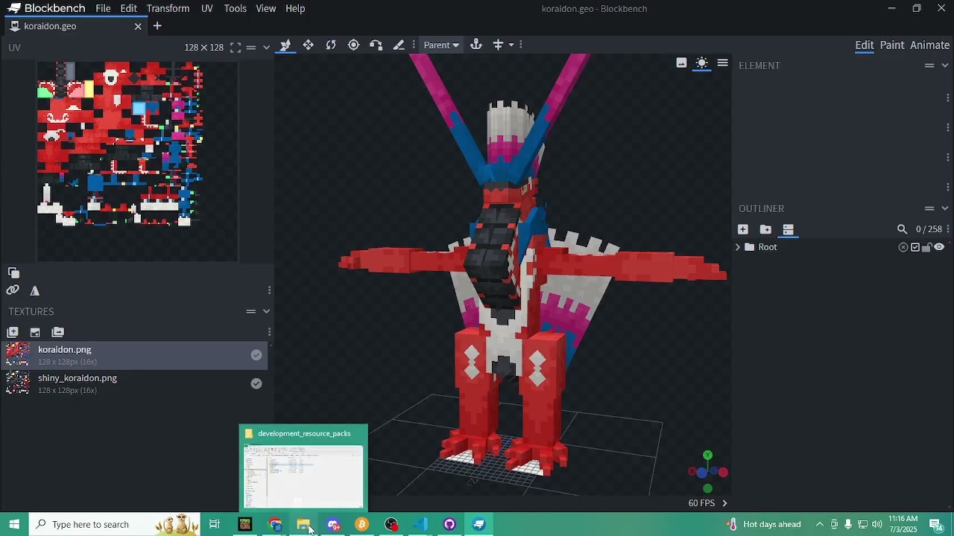Open the File menu
The image size is (954, 536).
(x=103, y=8)
